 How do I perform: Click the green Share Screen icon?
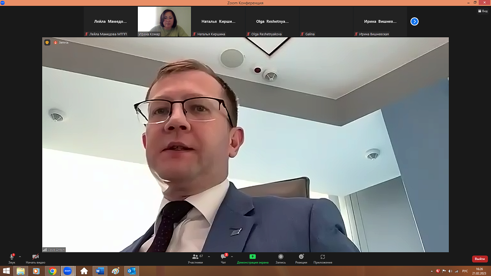[x=252, y=257]
